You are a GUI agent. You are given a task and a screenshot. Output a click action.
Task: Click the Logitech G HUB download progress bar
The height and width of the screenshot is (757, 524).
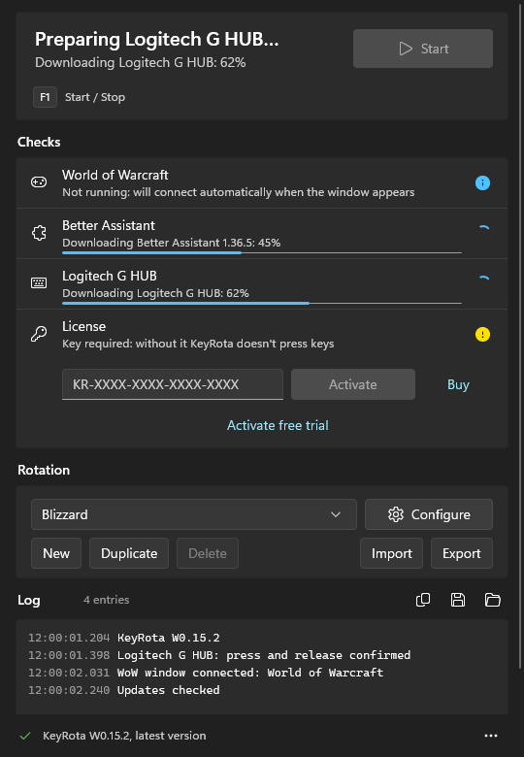[262, 303]
